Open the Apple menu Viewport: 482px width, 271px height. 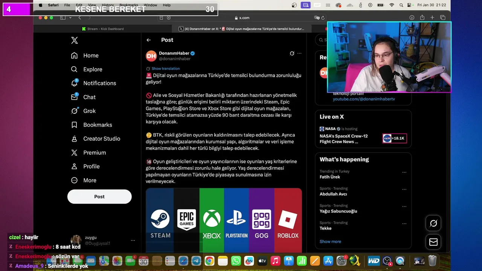coord(41,5)
